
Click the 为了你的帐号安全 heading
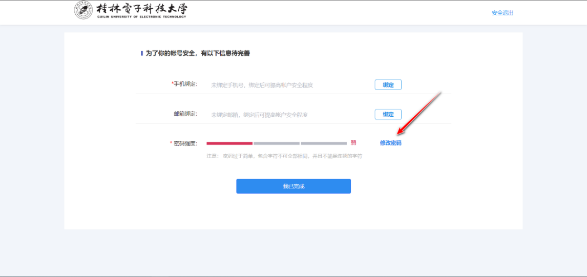click(x=198, y=53)
